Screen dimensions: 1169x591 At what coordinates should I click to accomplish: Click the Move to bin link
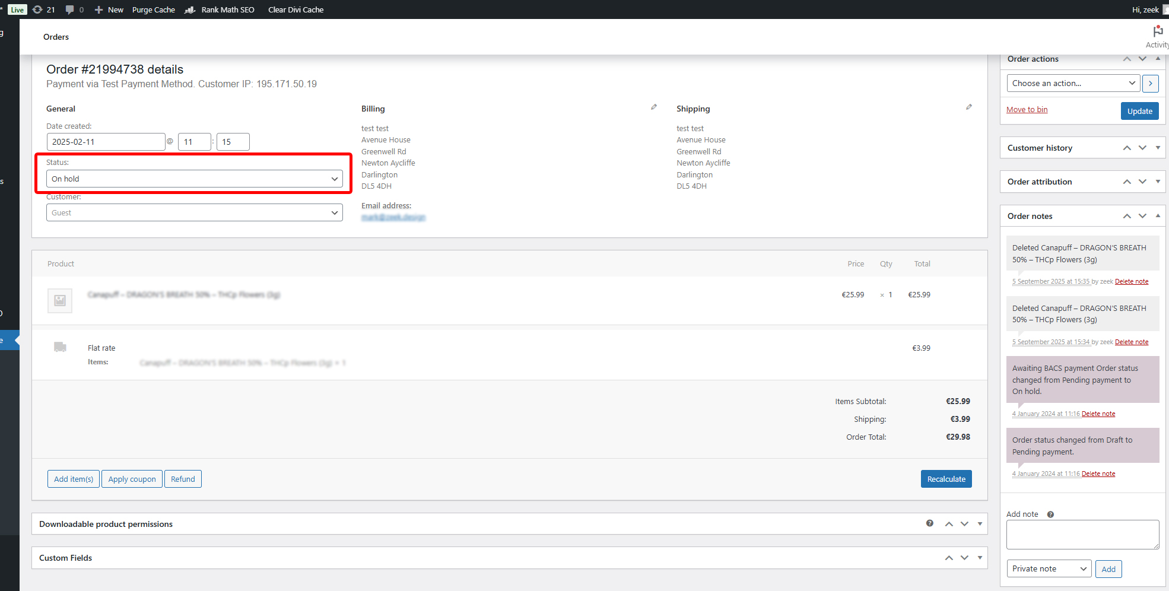tap(1027, 110)
